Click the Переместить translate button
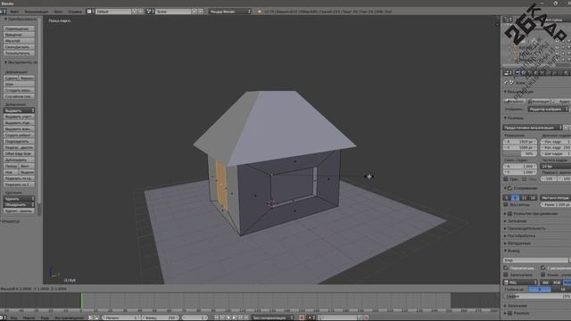 [19, 29]
